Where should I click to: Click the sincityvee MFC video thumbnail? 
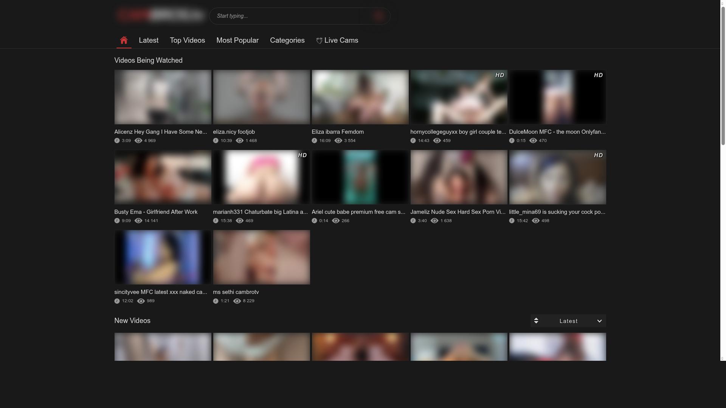[163, 257]
